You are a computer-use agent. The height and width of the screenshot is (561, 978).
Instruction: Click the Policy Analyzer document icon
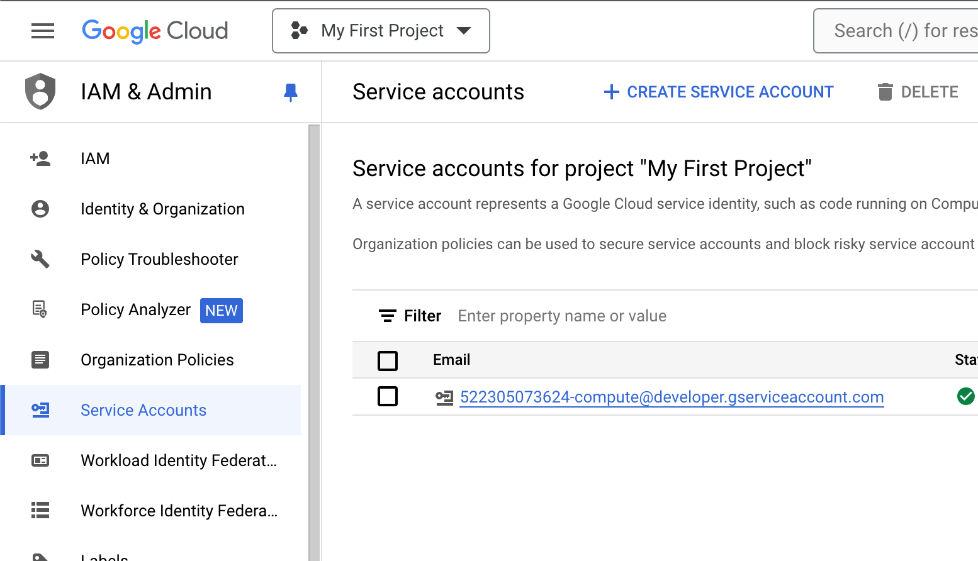point(40,309)
